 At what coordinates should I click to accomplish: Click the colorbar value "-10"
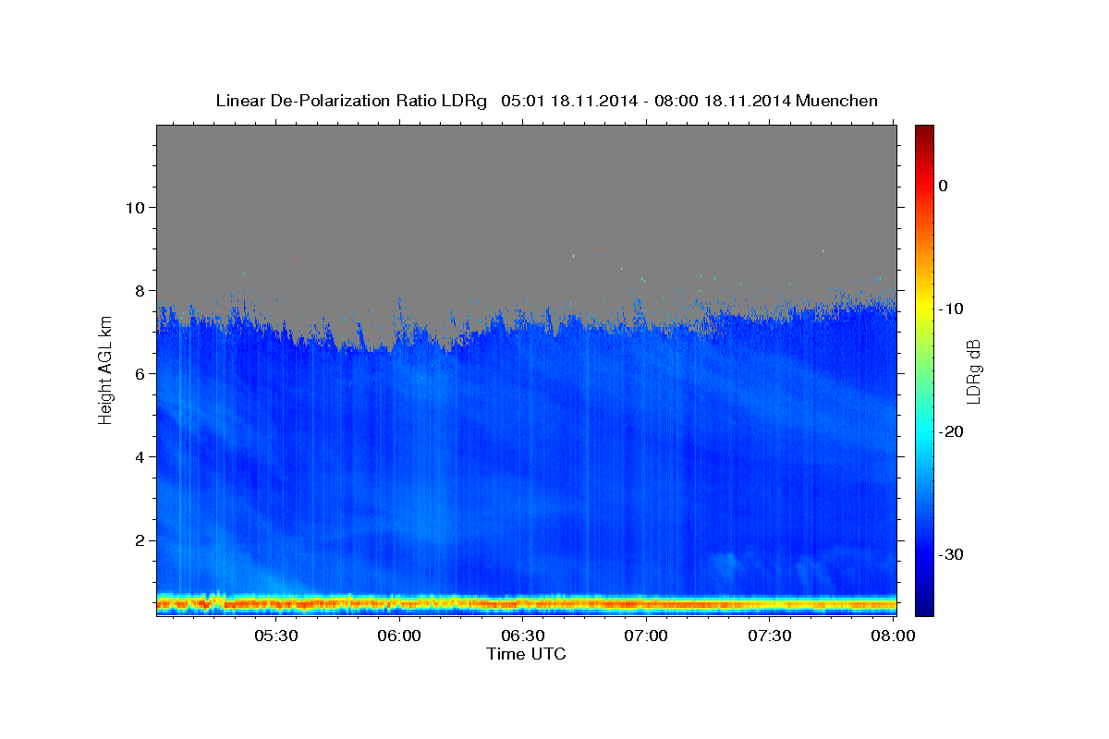click(951, 309)
